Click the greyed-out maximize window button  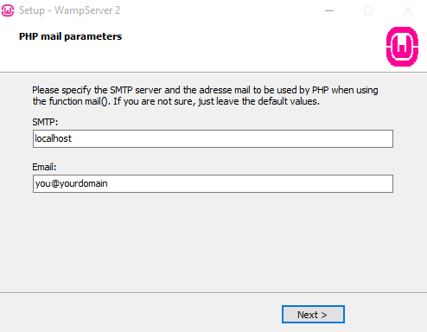tap(368, 10)
